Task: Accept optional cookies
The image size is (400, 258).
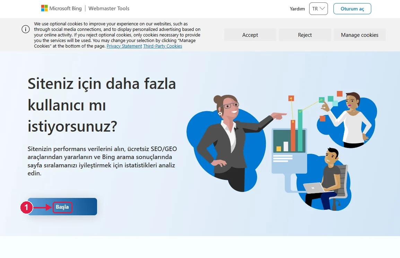Action: coord(250,35)
